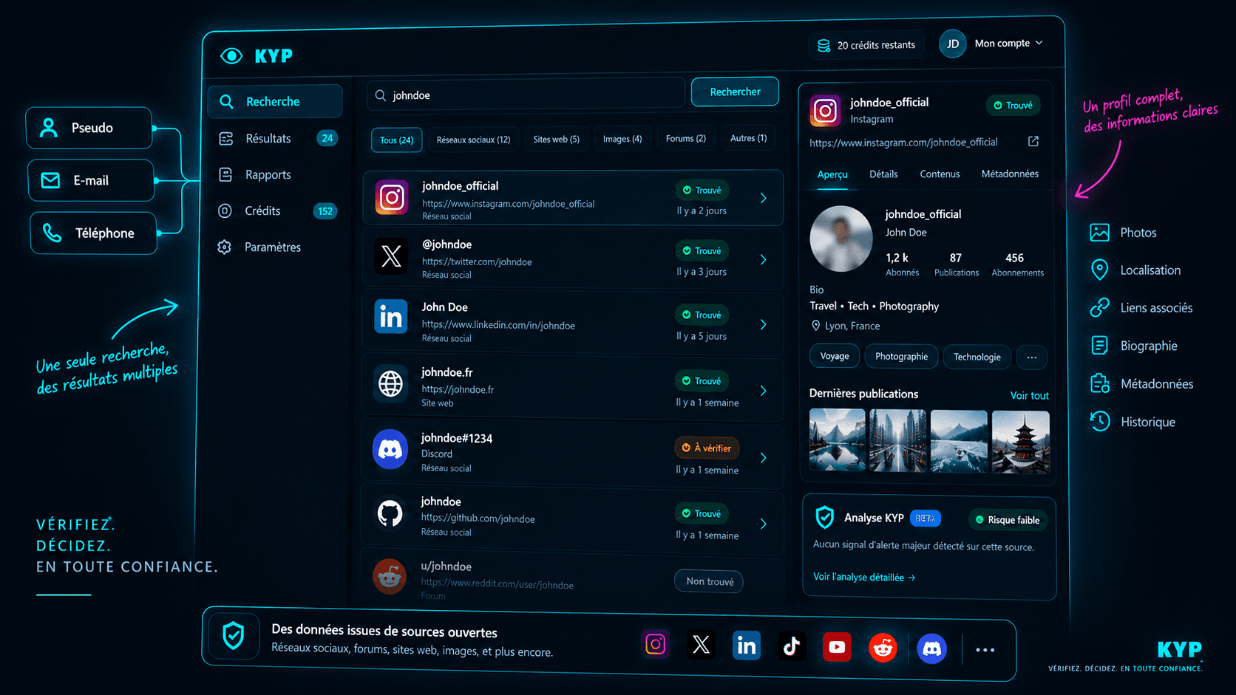Select the Métadonnées feature icon on the right
Image resolution: width=1236 pixels, height=695 pixels.
click(1099, 383)
